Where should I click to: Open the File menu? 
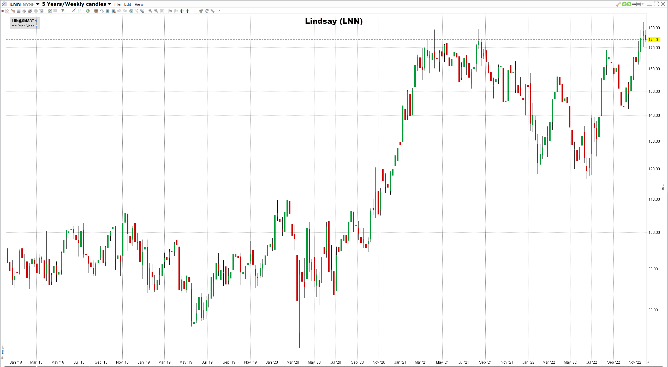pyautogui.click(x=117, y=4)
